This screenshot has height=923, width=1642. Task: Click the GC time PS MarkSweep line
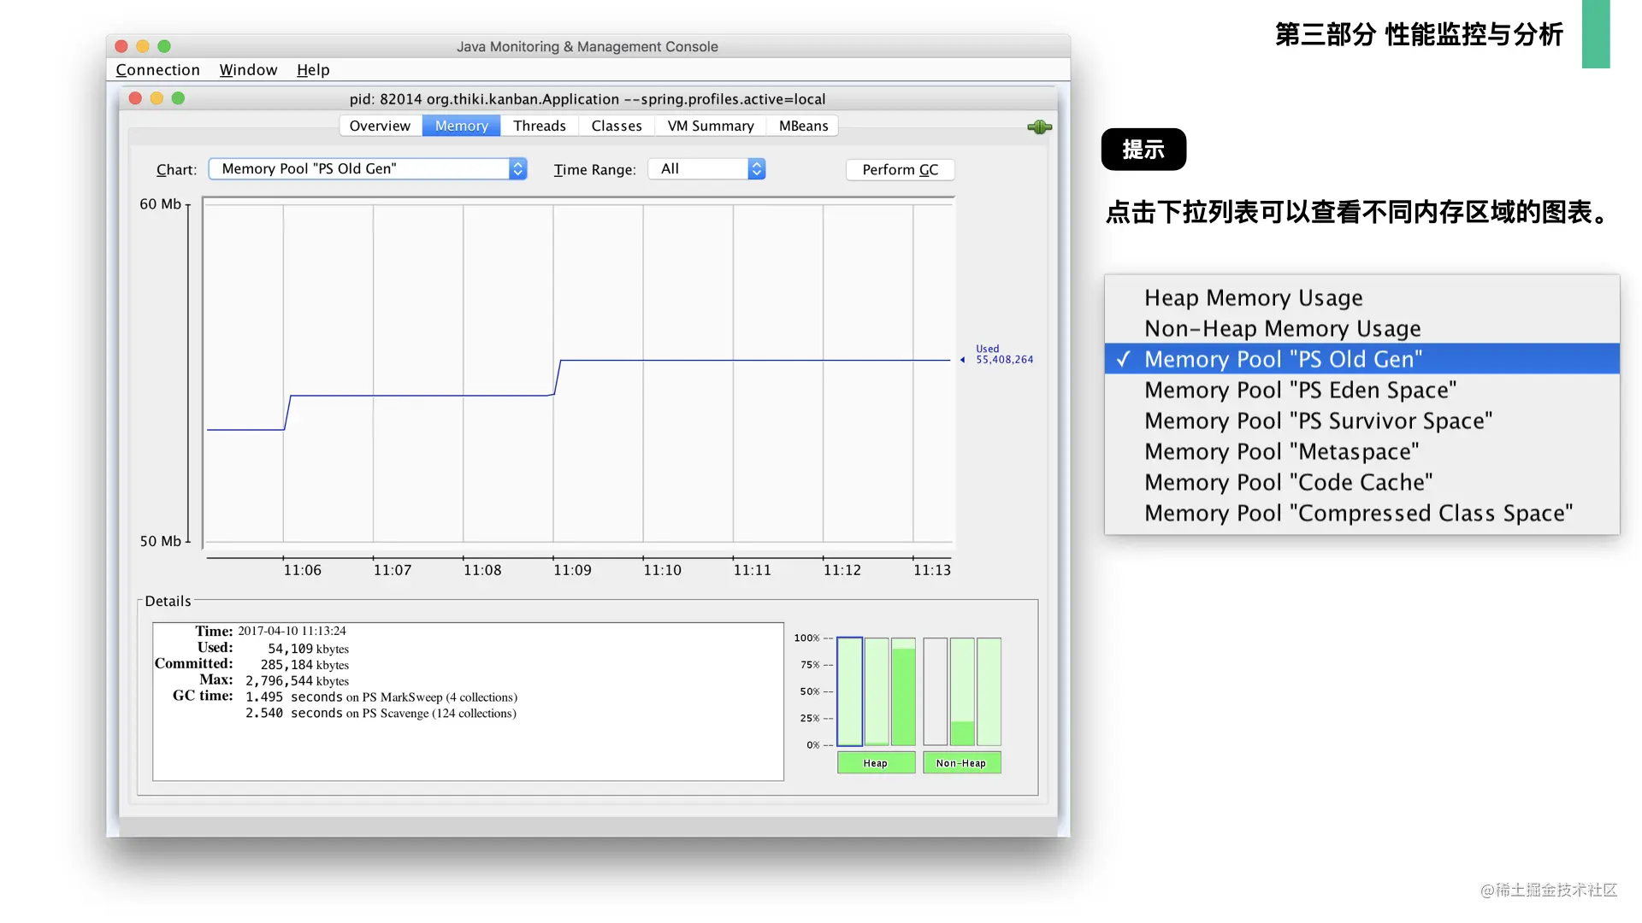pyautogui.click(x=381, y=697)
